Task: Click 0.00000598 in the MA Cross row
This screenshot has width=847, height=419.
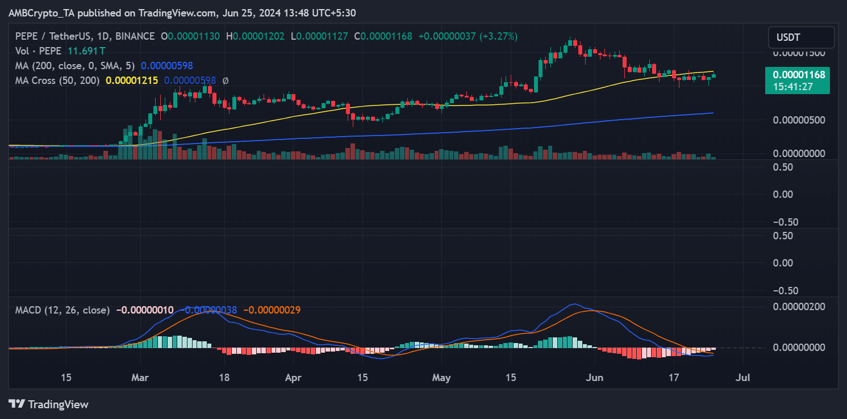Action: [x=190, y=81]
